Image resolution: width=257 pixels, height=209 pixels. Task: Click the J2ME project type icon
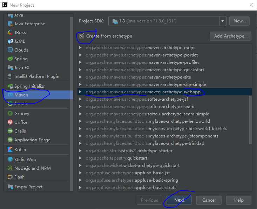click(10, 41)
